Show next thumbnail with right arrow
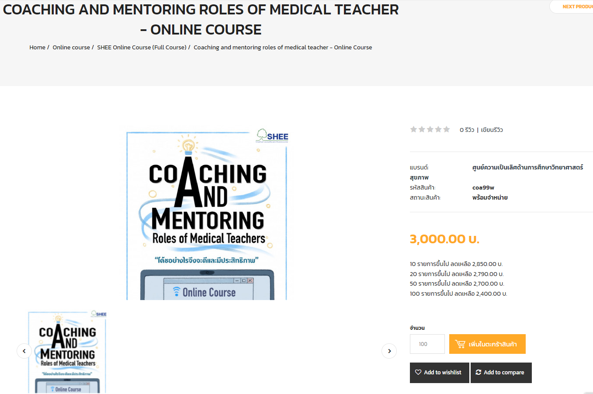Image resolution: width=593 pixels, height=394 pixels. click(x=389, y=351)
